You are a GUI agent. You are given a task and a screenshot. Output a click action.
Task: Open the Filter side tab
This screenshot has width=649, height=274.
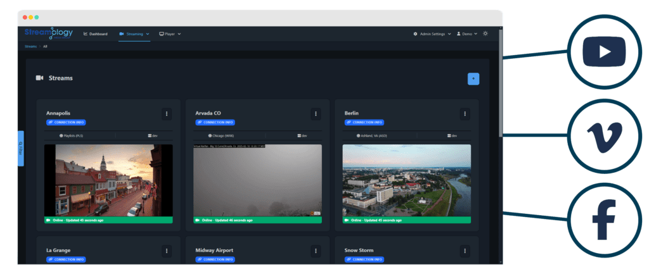[x=20, y=148]
